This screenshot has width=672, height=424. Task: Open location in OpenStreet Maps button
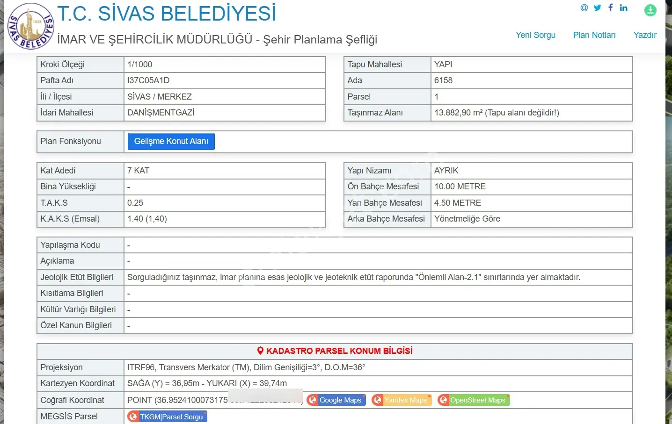pyautogui.click(x=474, y=400)
